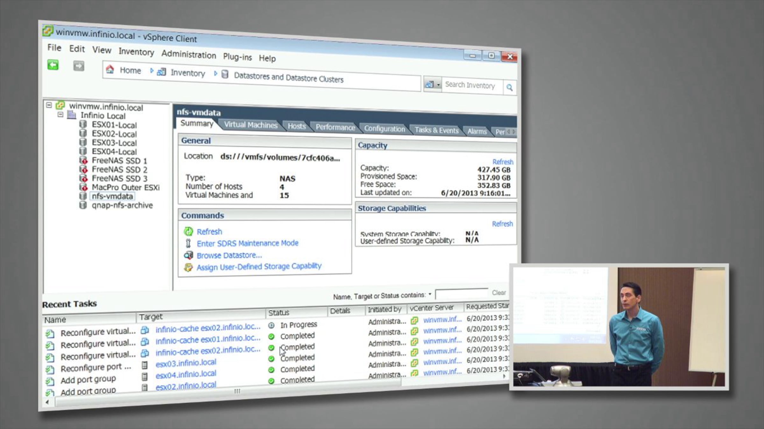Click the datastore icon beside ESX01-Local
Screen dimensions: 764x429
point(83,124)
